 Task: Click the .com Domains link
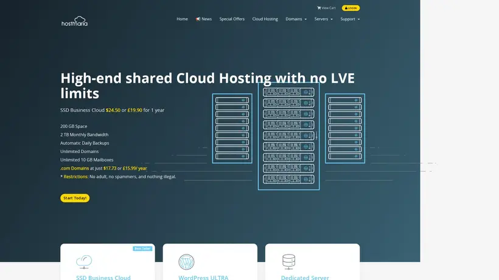pos(74,168)
